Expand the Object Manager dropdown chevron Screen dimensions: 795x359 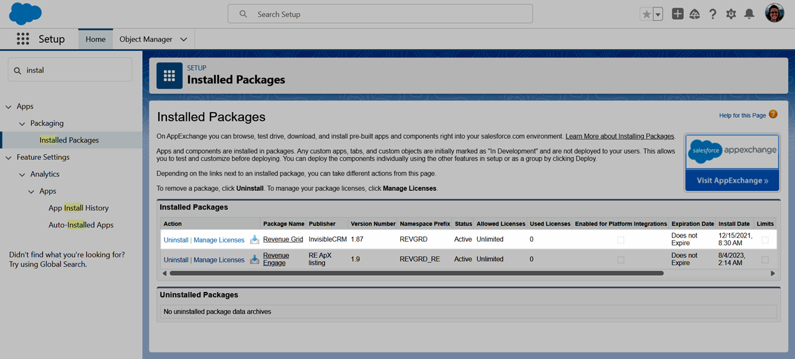pyautogui.click(x=184, y=39)
